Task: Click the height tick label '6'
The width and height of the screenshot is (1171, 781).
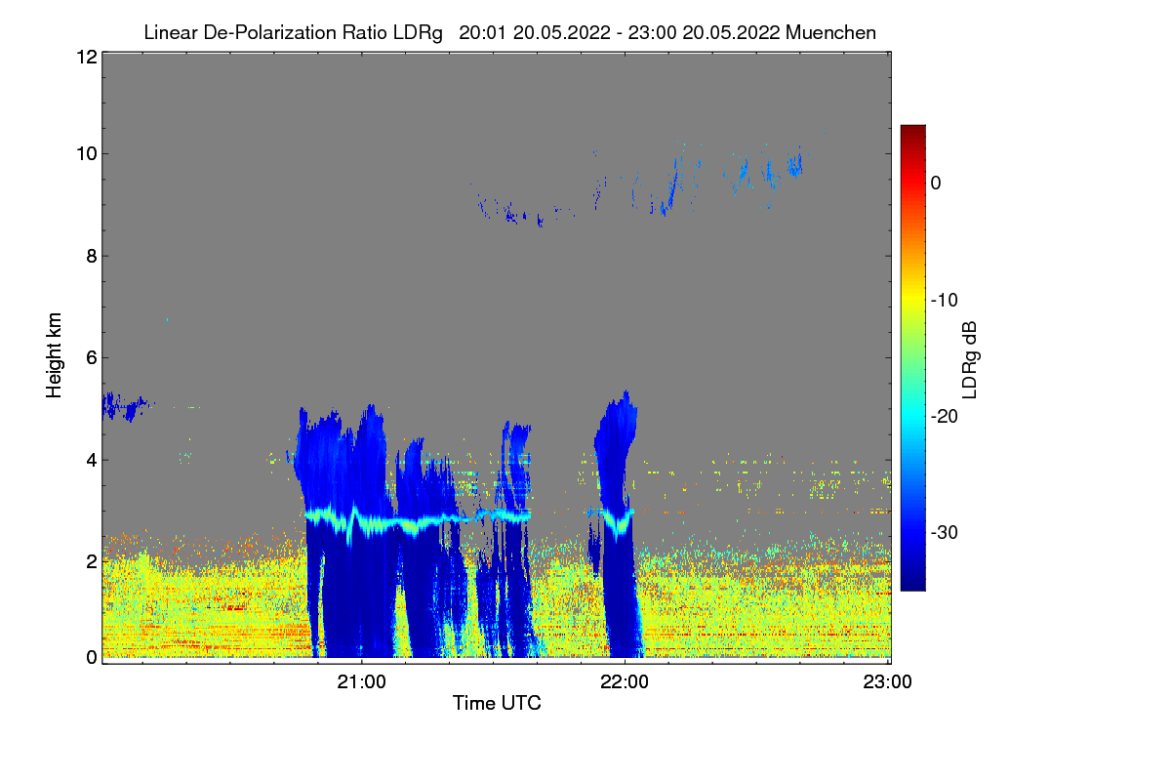Action: [x=90, y=357]
